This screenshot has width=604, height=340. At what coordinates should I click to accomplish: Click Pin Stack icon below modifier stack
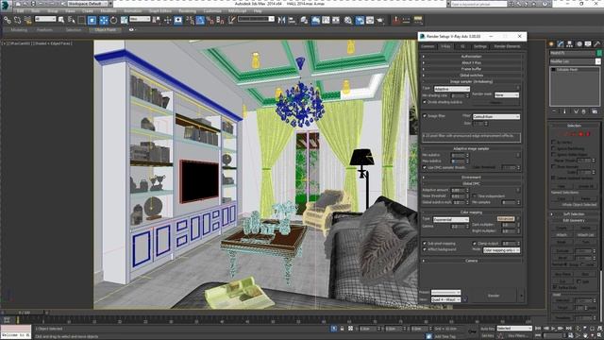554,111
